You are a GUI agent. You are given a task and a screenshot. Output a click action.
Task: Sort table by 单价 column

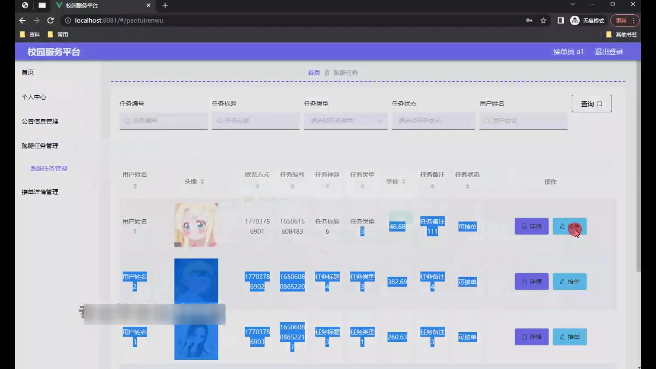(404, 181)
